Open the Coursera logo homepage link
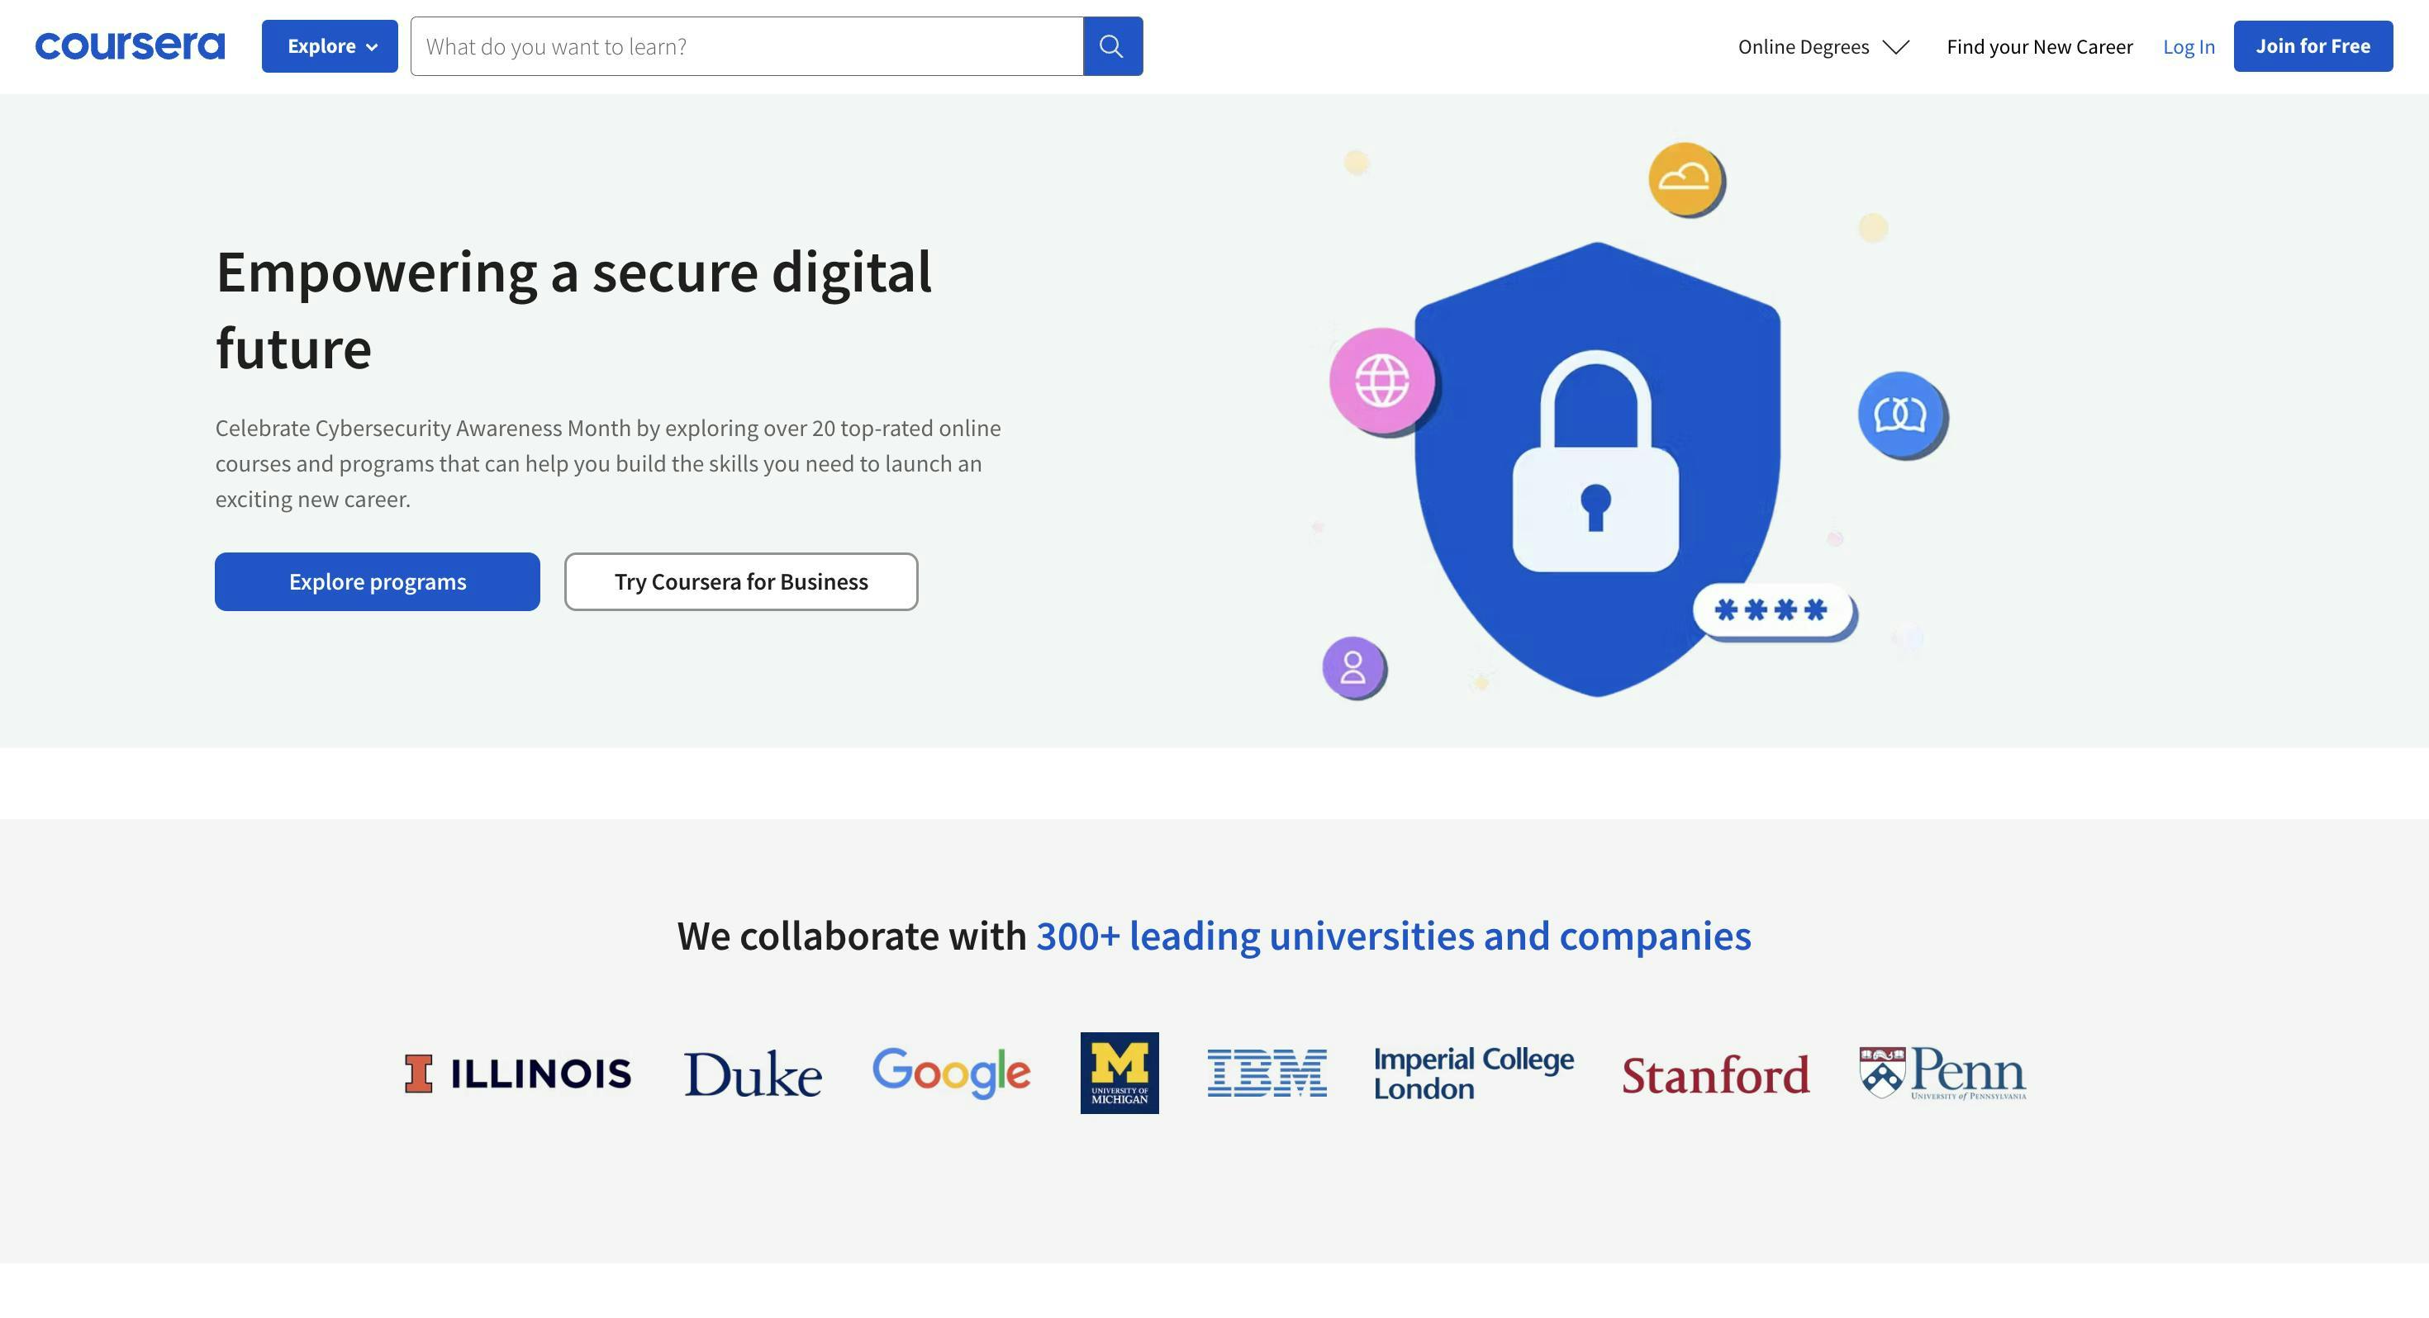Screen dimensions: 2429x1318 click(131, 46)
